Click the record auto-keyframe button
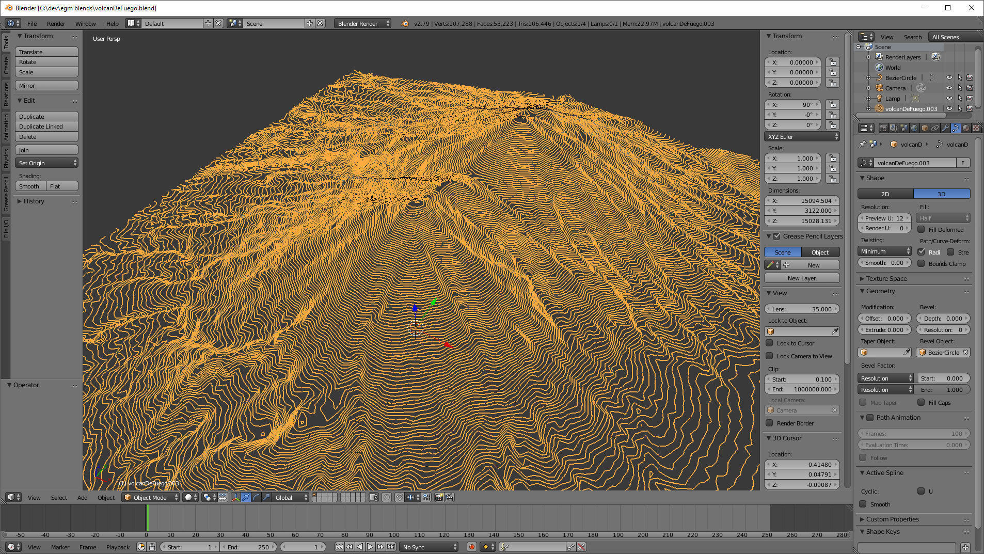 tap(471, 547)
